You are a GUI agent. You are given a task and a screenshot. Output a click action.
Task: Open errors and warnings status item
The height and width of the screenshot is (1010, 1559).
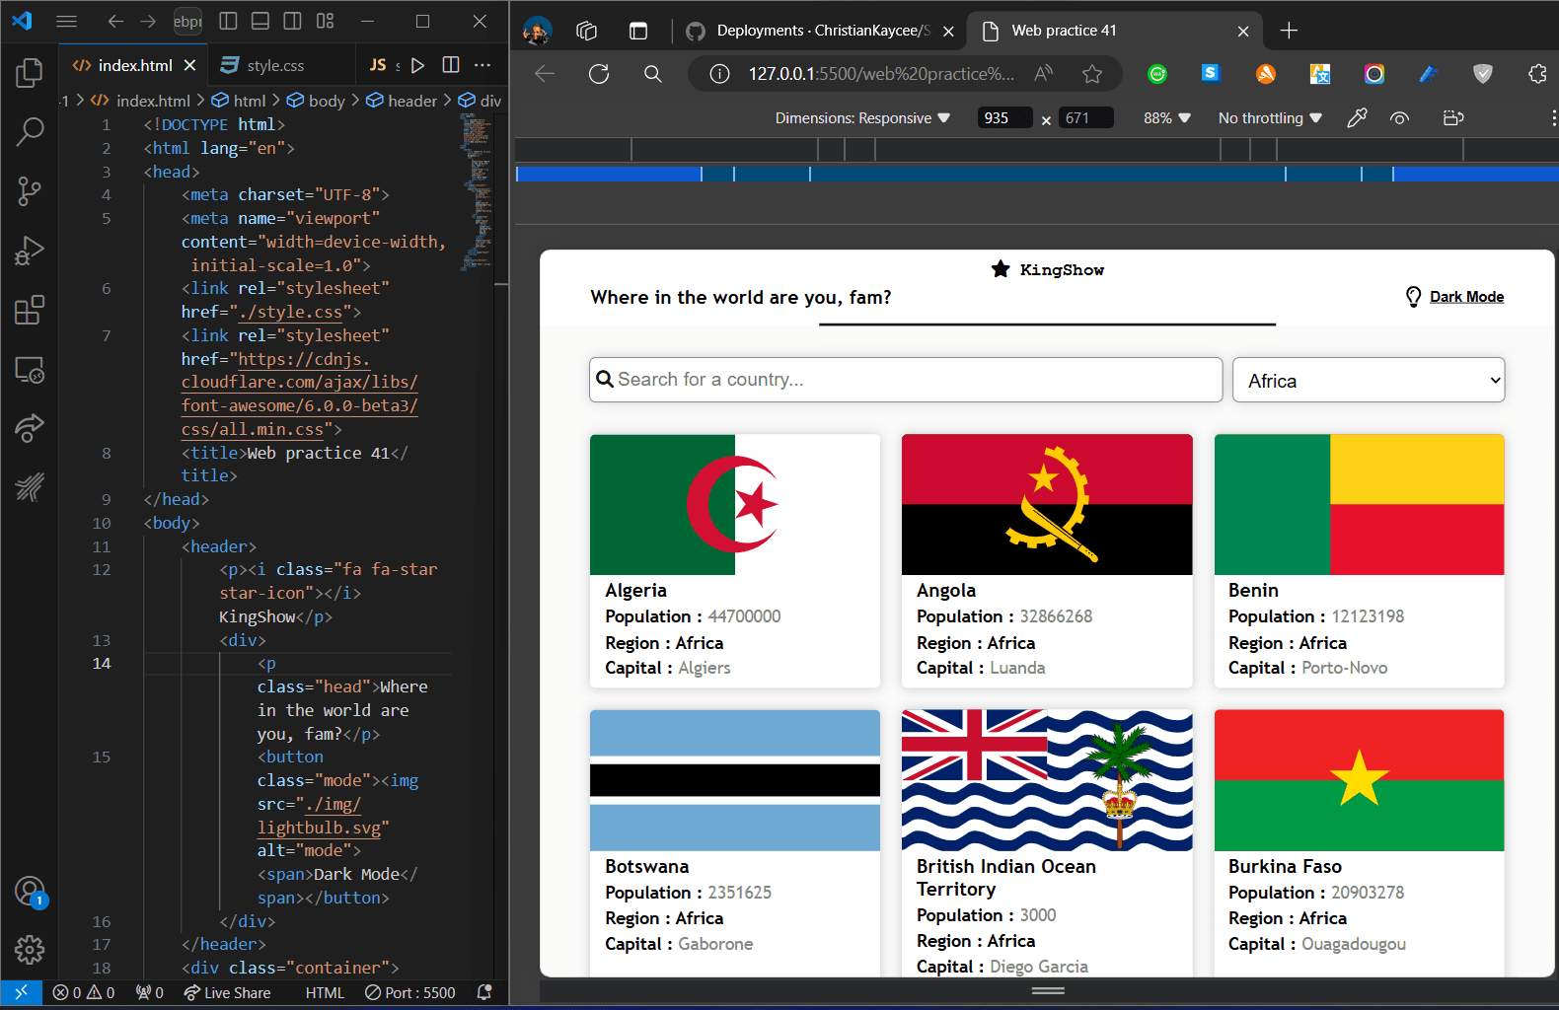pyautogui.click(x=84, y=993)
